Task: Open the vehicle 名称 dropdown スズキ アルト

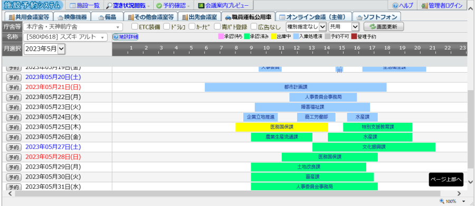Action: click(66, 37)
